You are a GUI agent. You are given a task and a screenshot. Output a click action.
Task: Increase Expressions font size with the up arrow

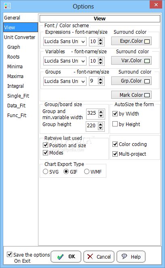click(x=101, y=40)
